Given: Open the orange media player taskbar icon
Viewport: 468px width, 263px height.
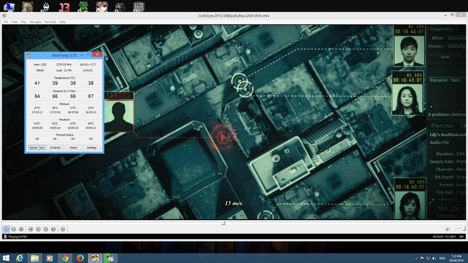Looking at the screenshot, I should coord(49,258).
